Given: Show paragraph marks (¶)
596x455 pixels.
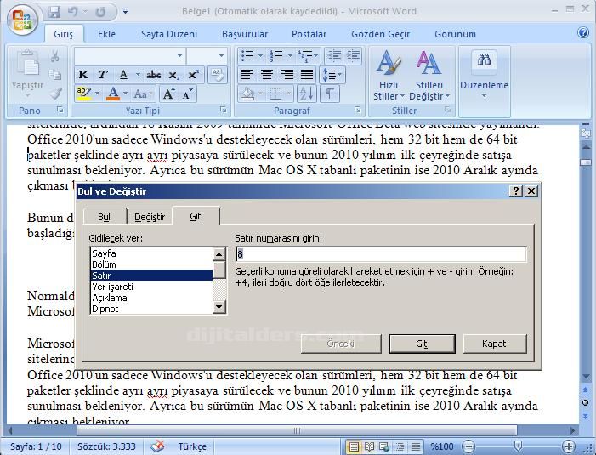Looking at the screenshot, I should coord(330,94).
